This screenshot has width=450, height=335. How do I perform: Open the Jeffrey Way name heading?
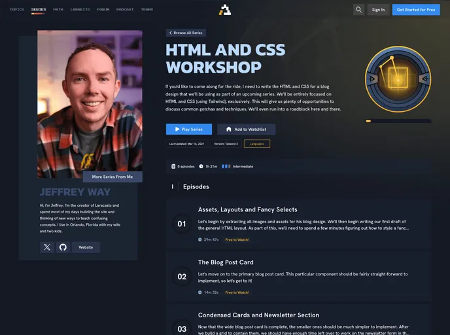click(75, 192)
